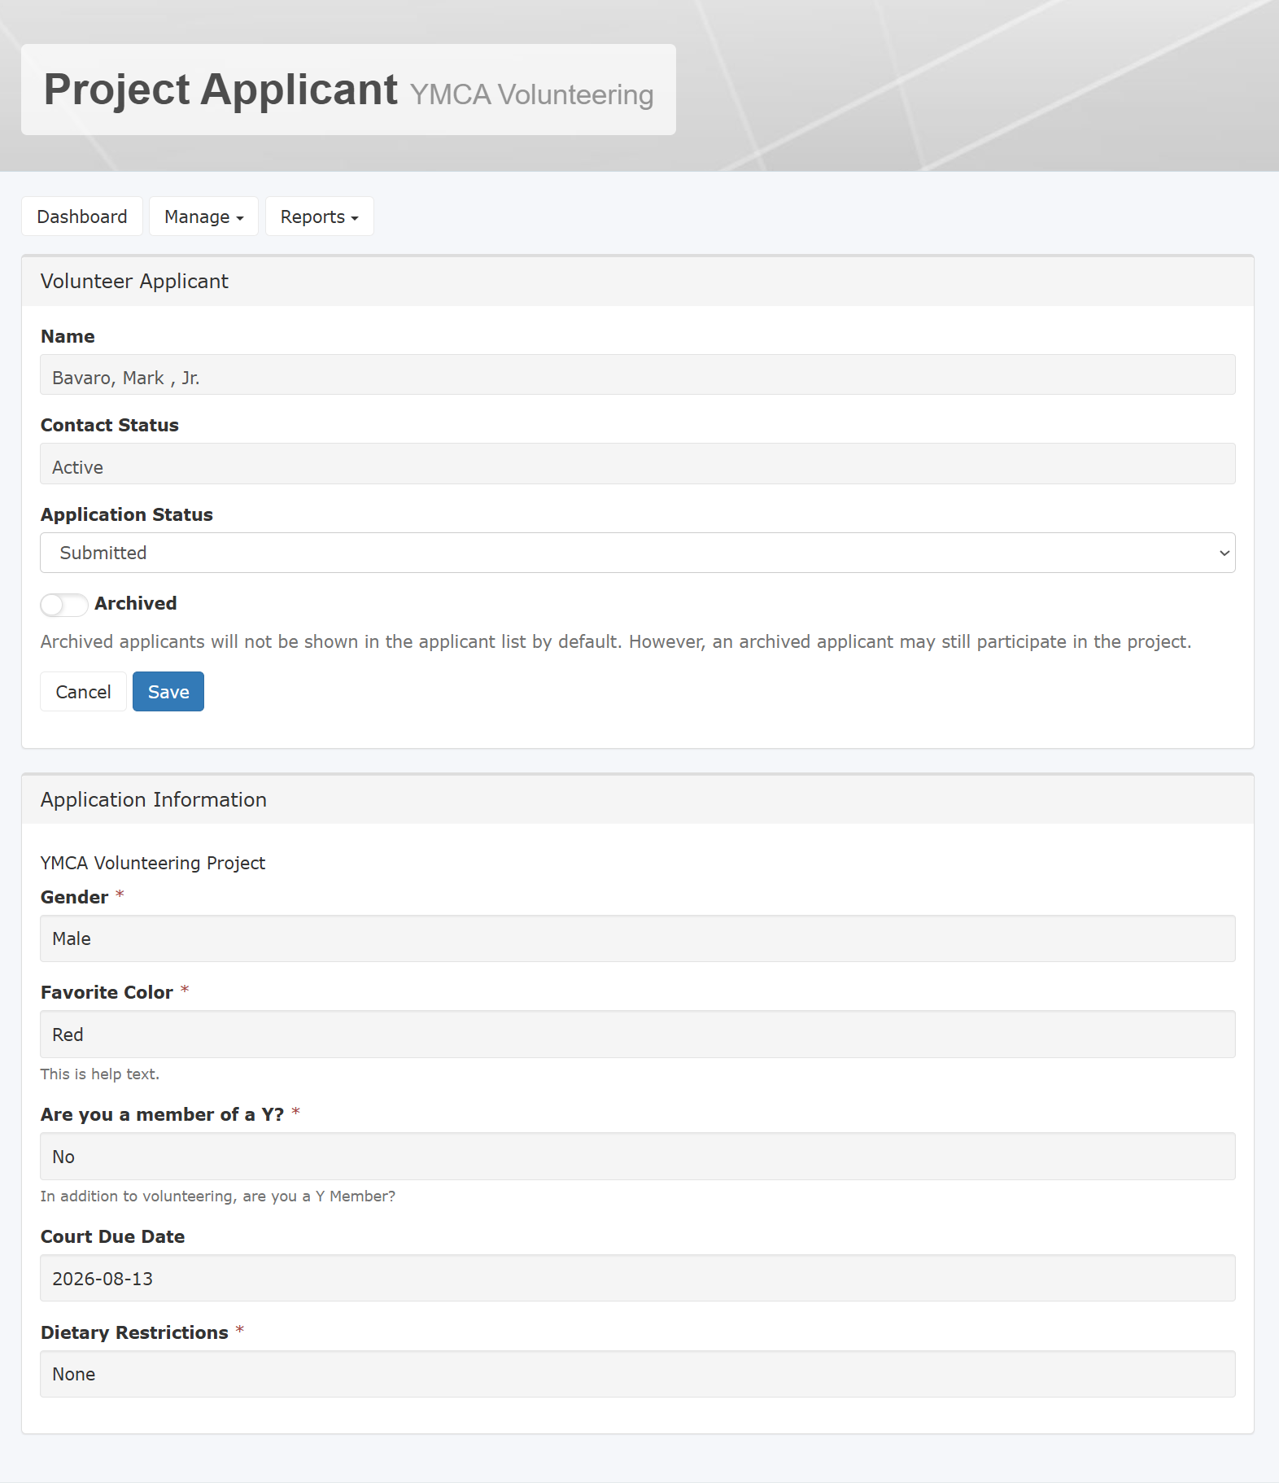Click the Name field showing Bavaro, Mark
Image resolution: width=1279 pixels, height=1483 pixels.
638,375
